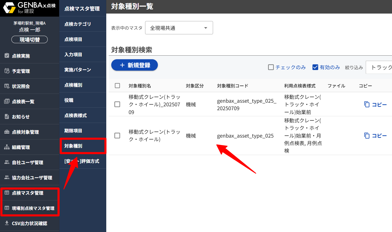Open 予定管理 calendar icon in sidebar
The width and height of the screenshot is (392, 232).
pos(7,71)
